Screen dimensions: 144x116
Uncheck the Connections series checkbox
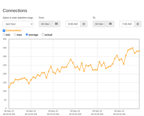(x=4, y=31)
